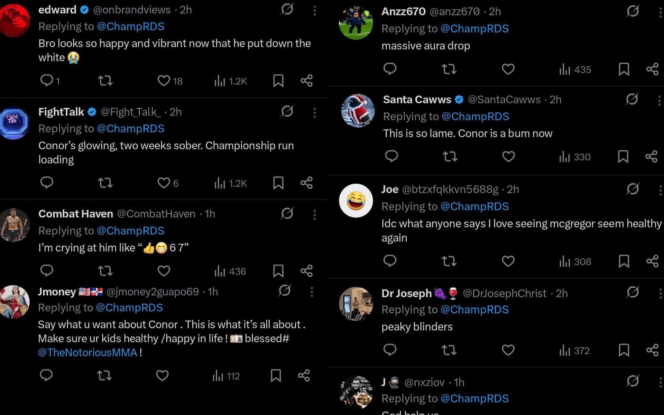Repost Jmoney's tweet about Conor
The image size is (664, 415).
point(104,375)
